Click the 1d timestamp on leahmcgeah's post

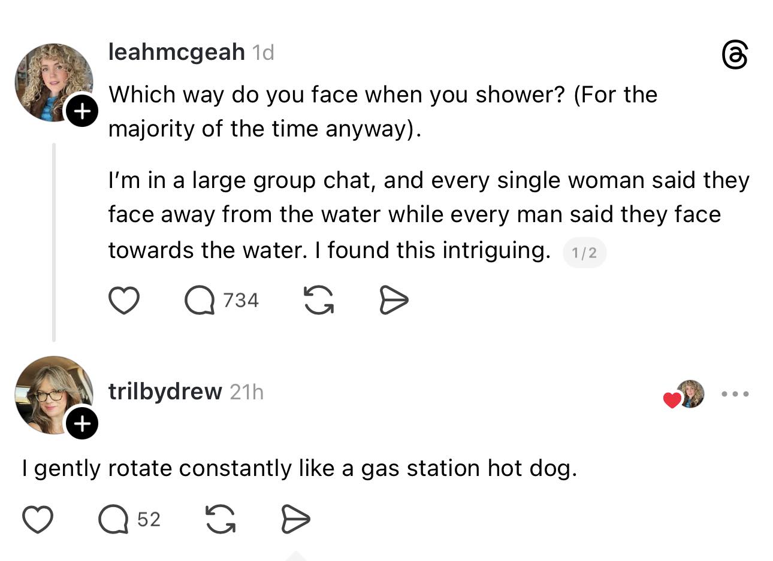click(x=263, y=53)
